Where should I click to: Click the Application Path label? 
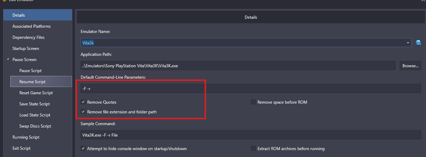tap(96, 54)
